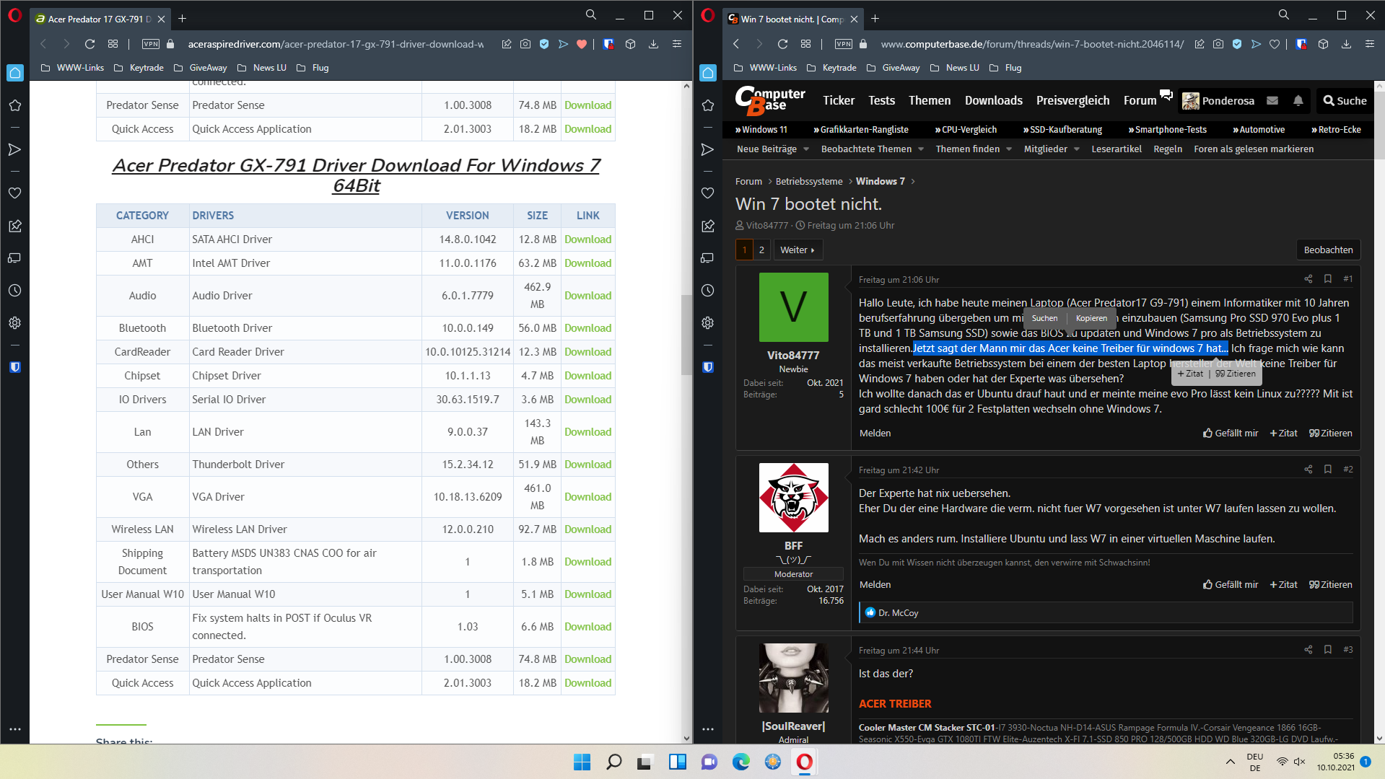Image resolution: width=1385 pixels, height=779 pixels.
Task: Toggle VPN badge in right Opera window
Action: 843,44
